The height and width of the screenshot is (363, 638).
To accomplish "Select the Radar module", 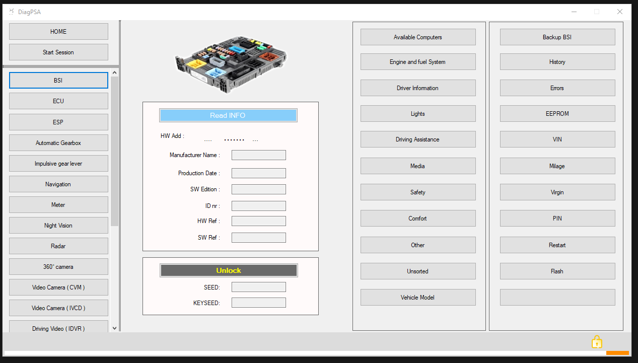I will click(x=58, y=246).
